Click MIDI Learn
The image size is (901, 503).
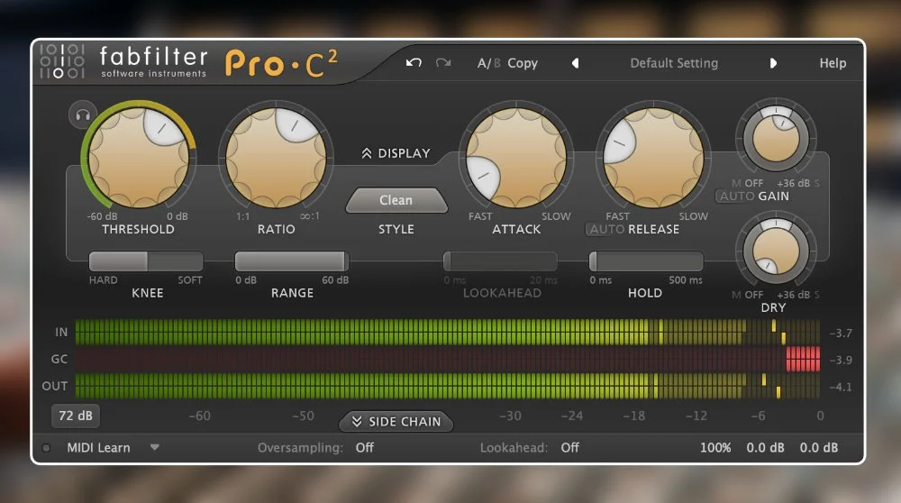[x=98, y=447]
